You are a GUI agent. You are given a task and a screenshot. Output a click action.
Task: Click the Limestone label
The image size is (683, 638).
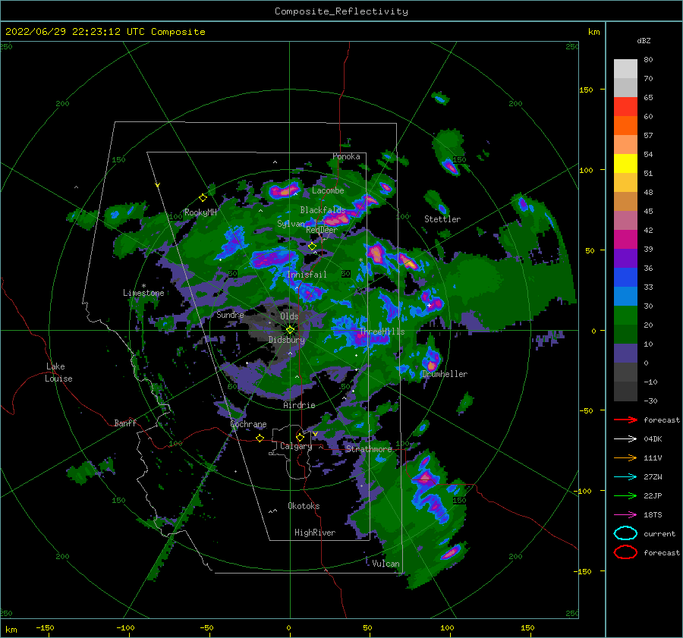(x=143, y=293)
